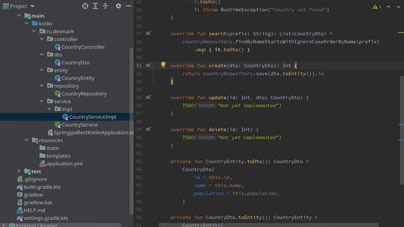This screenshot has height=227, width=404.
Task: Click the Project panel vertical scrollbar
Action: point(131,131)
